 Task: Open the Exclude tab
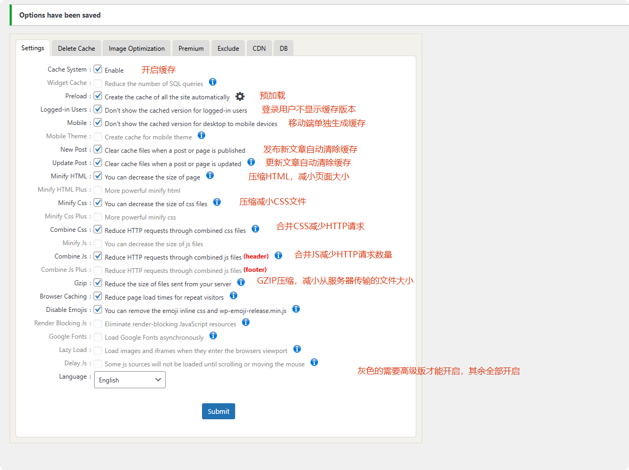(x=228, y=49)
